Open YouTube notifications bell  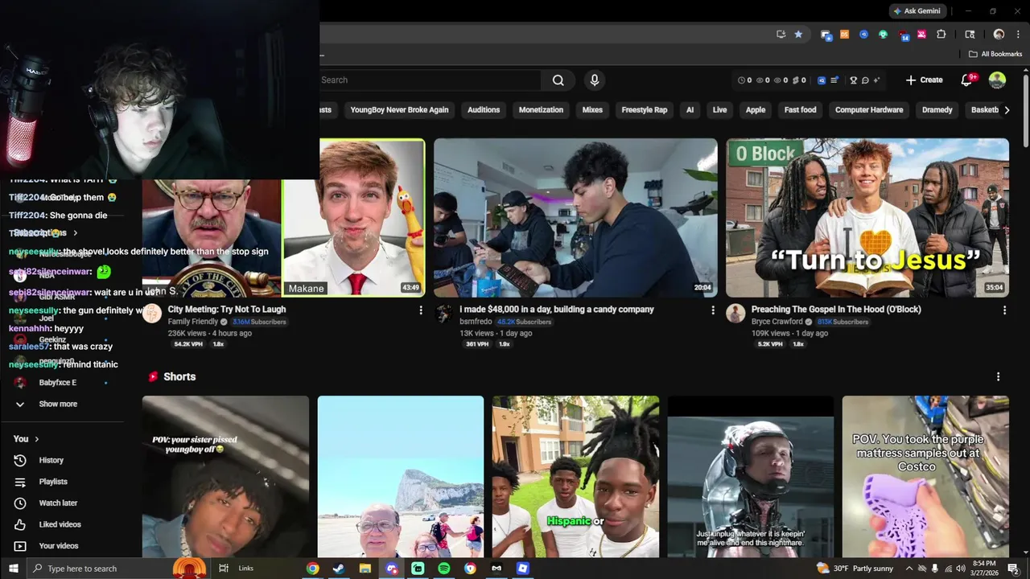pyautogui.click(x=967, y=80)
